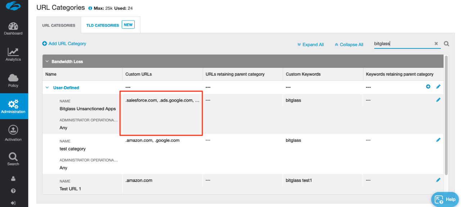Click Collapse All
Screen dimensions: 461x207
click(349, 44)
